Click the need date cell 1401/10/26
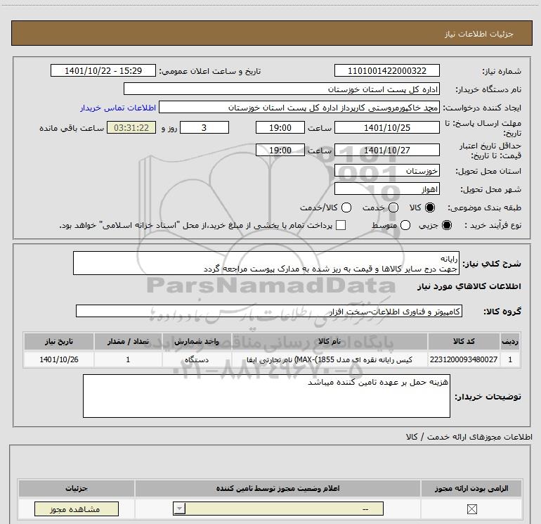541x524 pixels. [58, 359]
